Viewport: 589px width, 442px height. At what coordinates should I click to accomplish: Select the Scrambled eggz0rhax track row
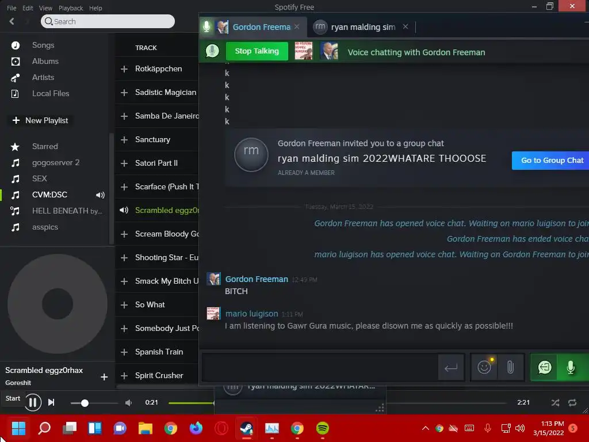[157, 211]
